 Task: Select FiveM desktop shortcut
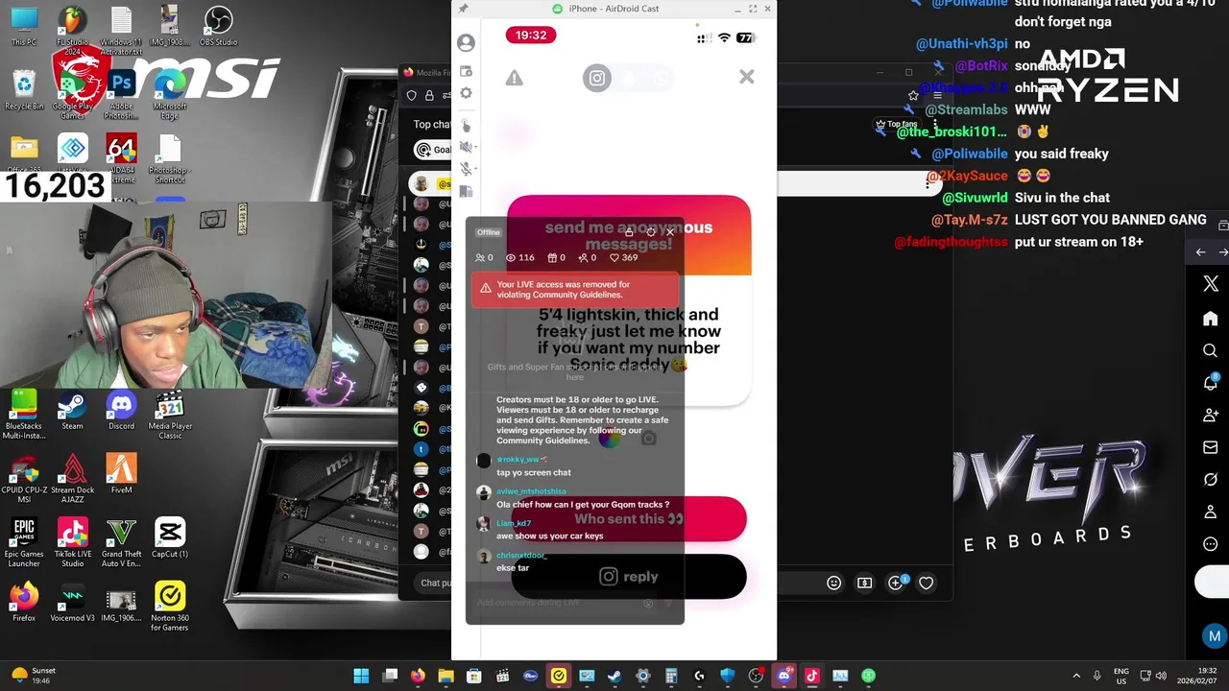pos(121,474)
